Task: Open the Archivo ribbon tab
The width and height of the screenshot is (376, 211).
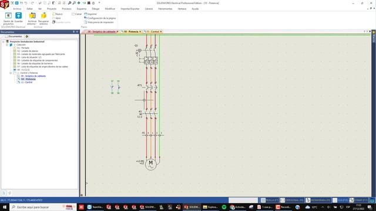Action: 17,9
